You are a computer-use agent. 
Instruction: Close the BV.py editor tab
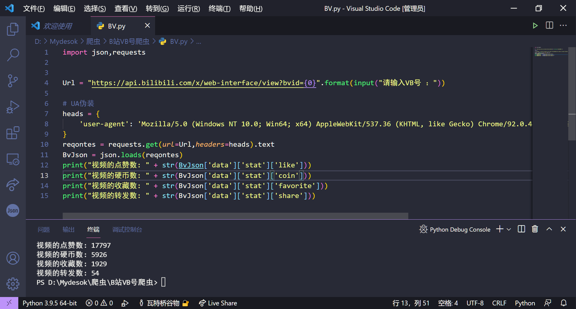coord(147,26)
